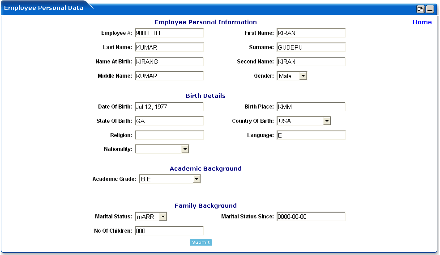Image resolution: width=440 pixels, height=255 pixels.
Task: Click the No Of Children label
Action: pos(113,230)
